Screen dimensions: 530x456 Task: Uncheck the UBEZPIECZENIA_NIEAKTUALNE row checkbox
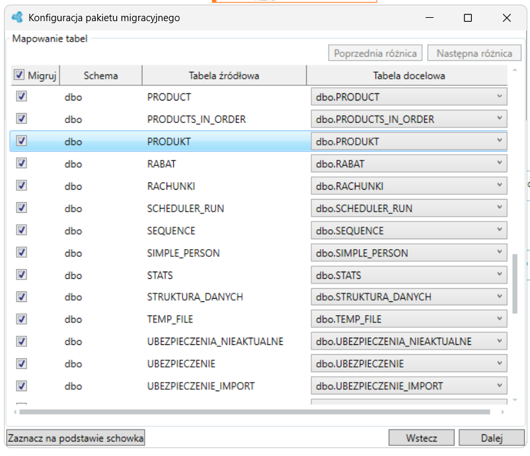[x=22, y=342]
